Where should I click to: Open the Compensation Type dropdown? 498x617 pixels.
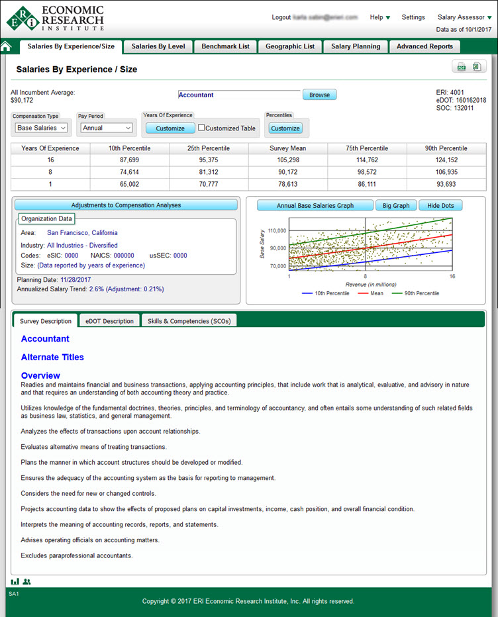point(41,128)
